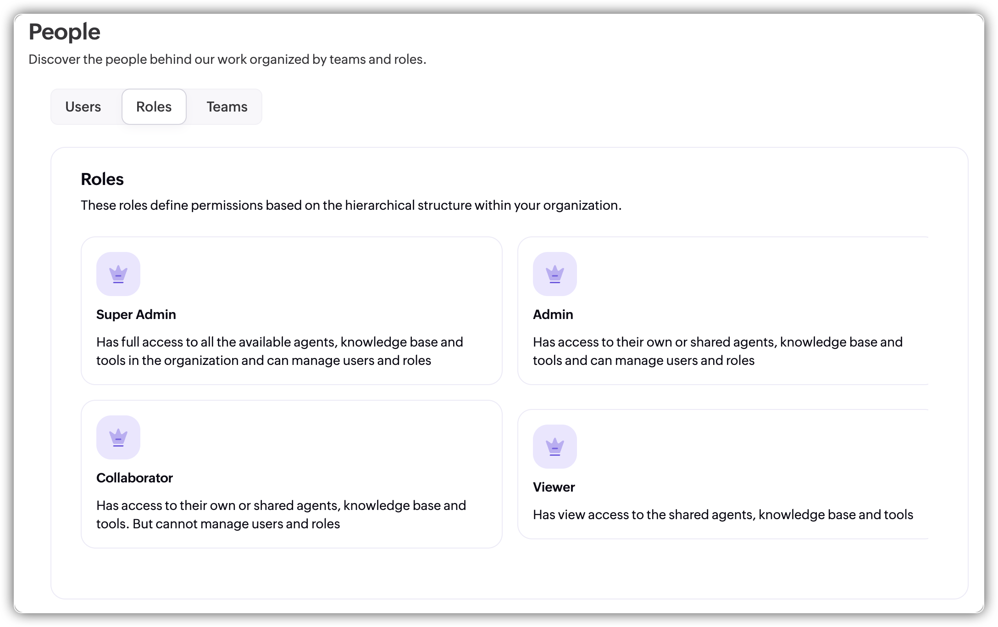The image size is (998, 627).
Task: Click the Viewer role crown icon
Action: pyautogui.click(x=554, y=447)
